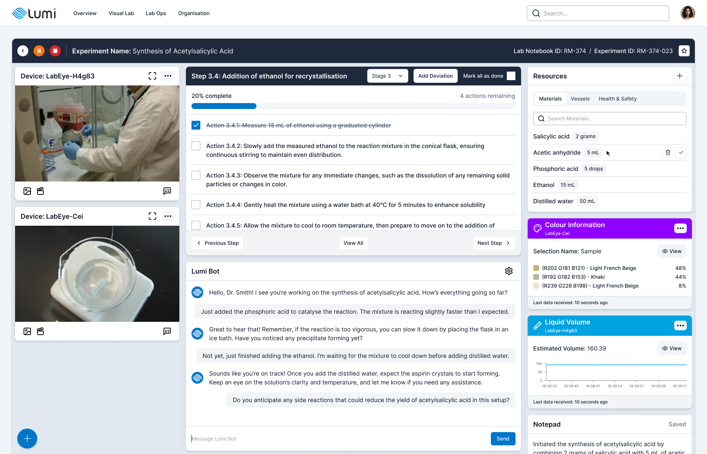This screenshot has height=454, width=707.
Task: Expand LabEye-H4g83 feed to fullscreen
Action: tap(152, 76)
